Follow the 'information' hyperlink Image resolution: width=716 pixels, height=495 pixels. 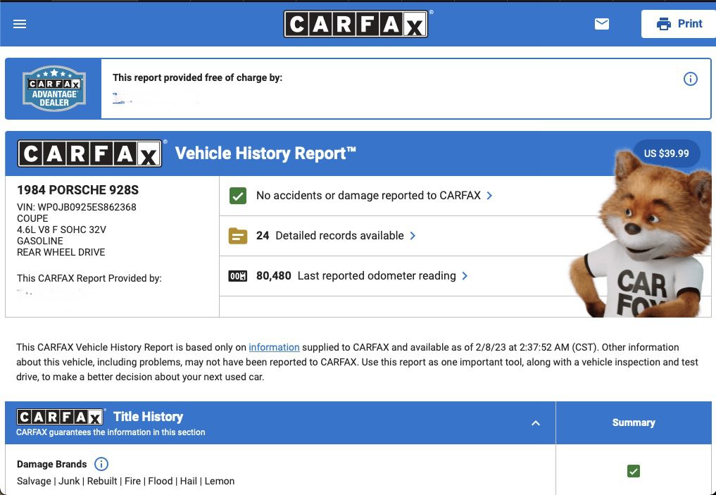[x=274, y=347]
